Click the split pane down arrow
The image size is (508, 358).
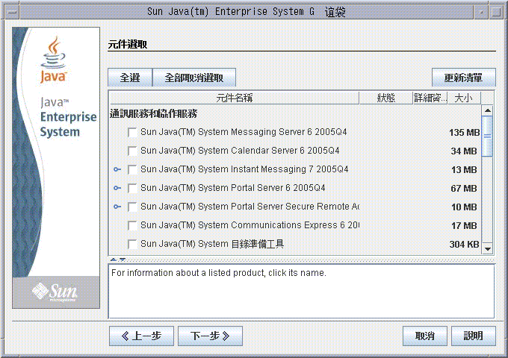coord(123,260)
